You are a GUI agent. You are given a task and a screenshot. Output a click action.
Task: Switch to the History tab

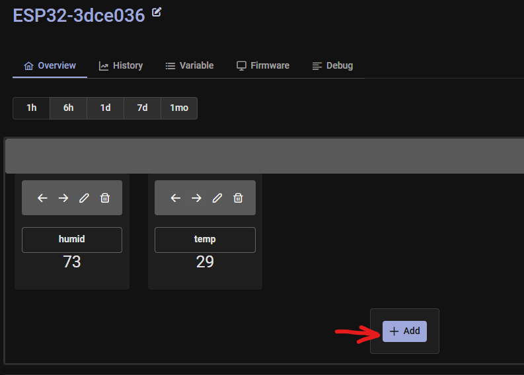121,65
